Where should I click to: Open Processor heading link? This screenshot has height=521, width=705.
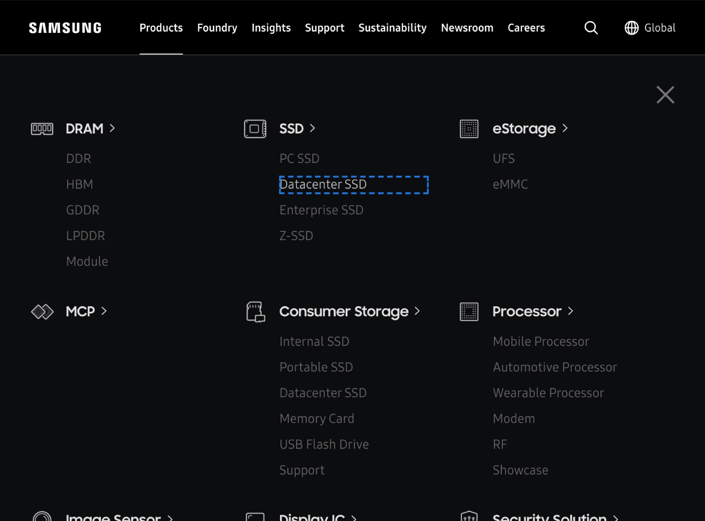[527, 311]
